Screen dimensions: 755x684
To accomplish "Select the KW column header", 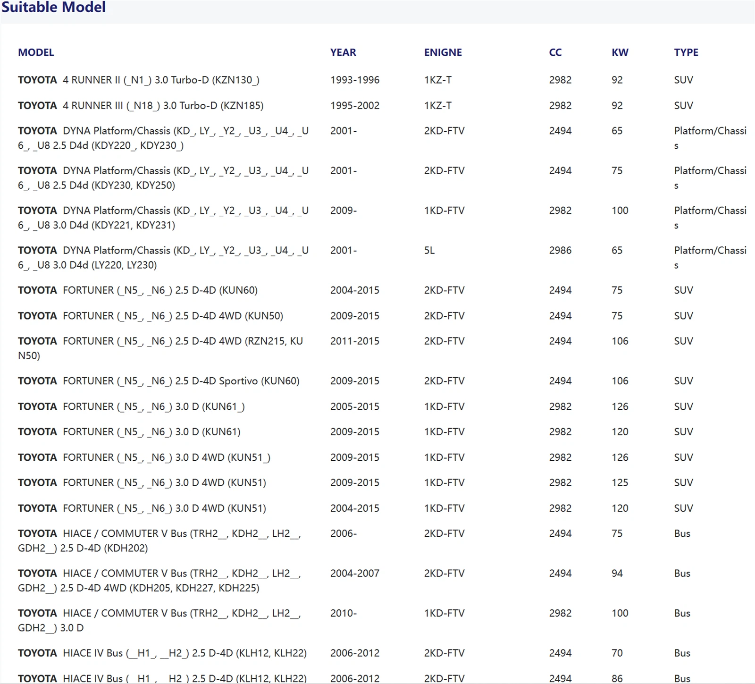I will pos(620,52).
